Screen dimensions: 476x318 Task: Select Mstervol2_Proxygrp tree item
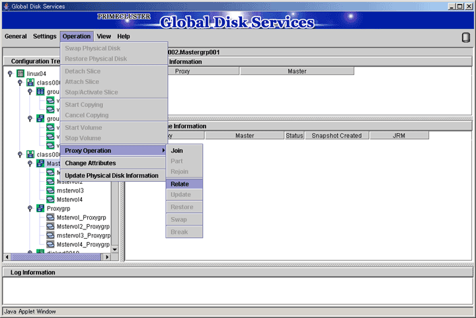(83, 226)
